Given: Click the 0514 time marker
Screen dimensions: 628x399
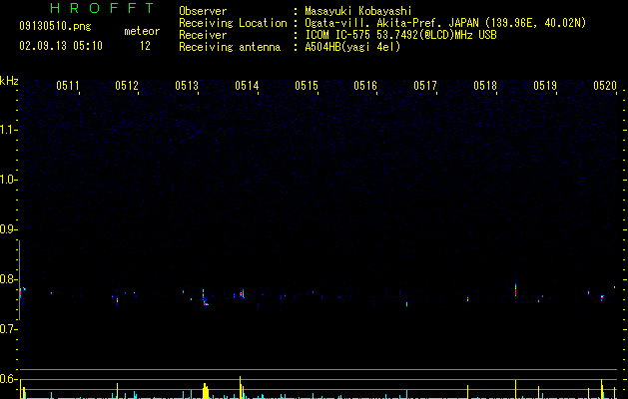Looking at the screenshot, I should click(247, 85).
